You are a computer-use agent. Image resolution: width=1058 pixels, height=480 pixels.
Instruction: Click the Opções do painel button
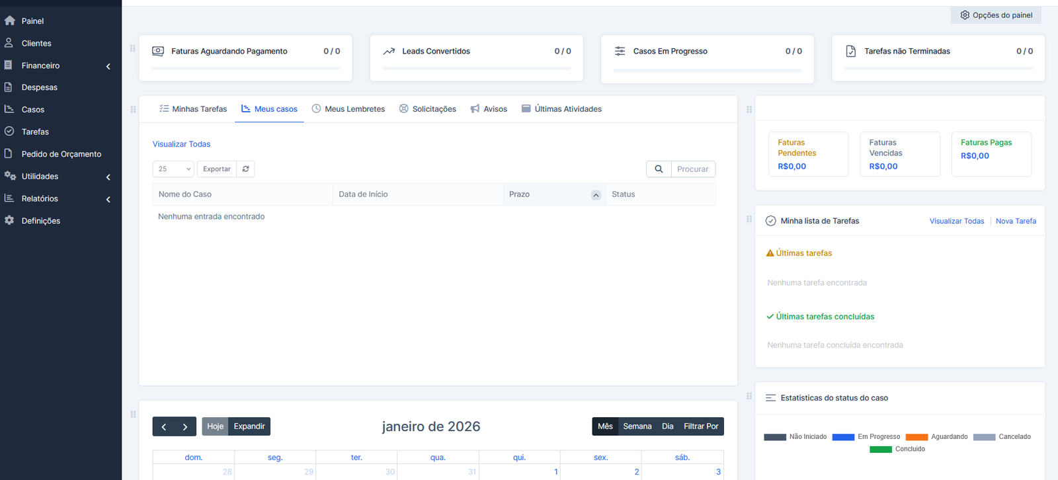[996, 15]
